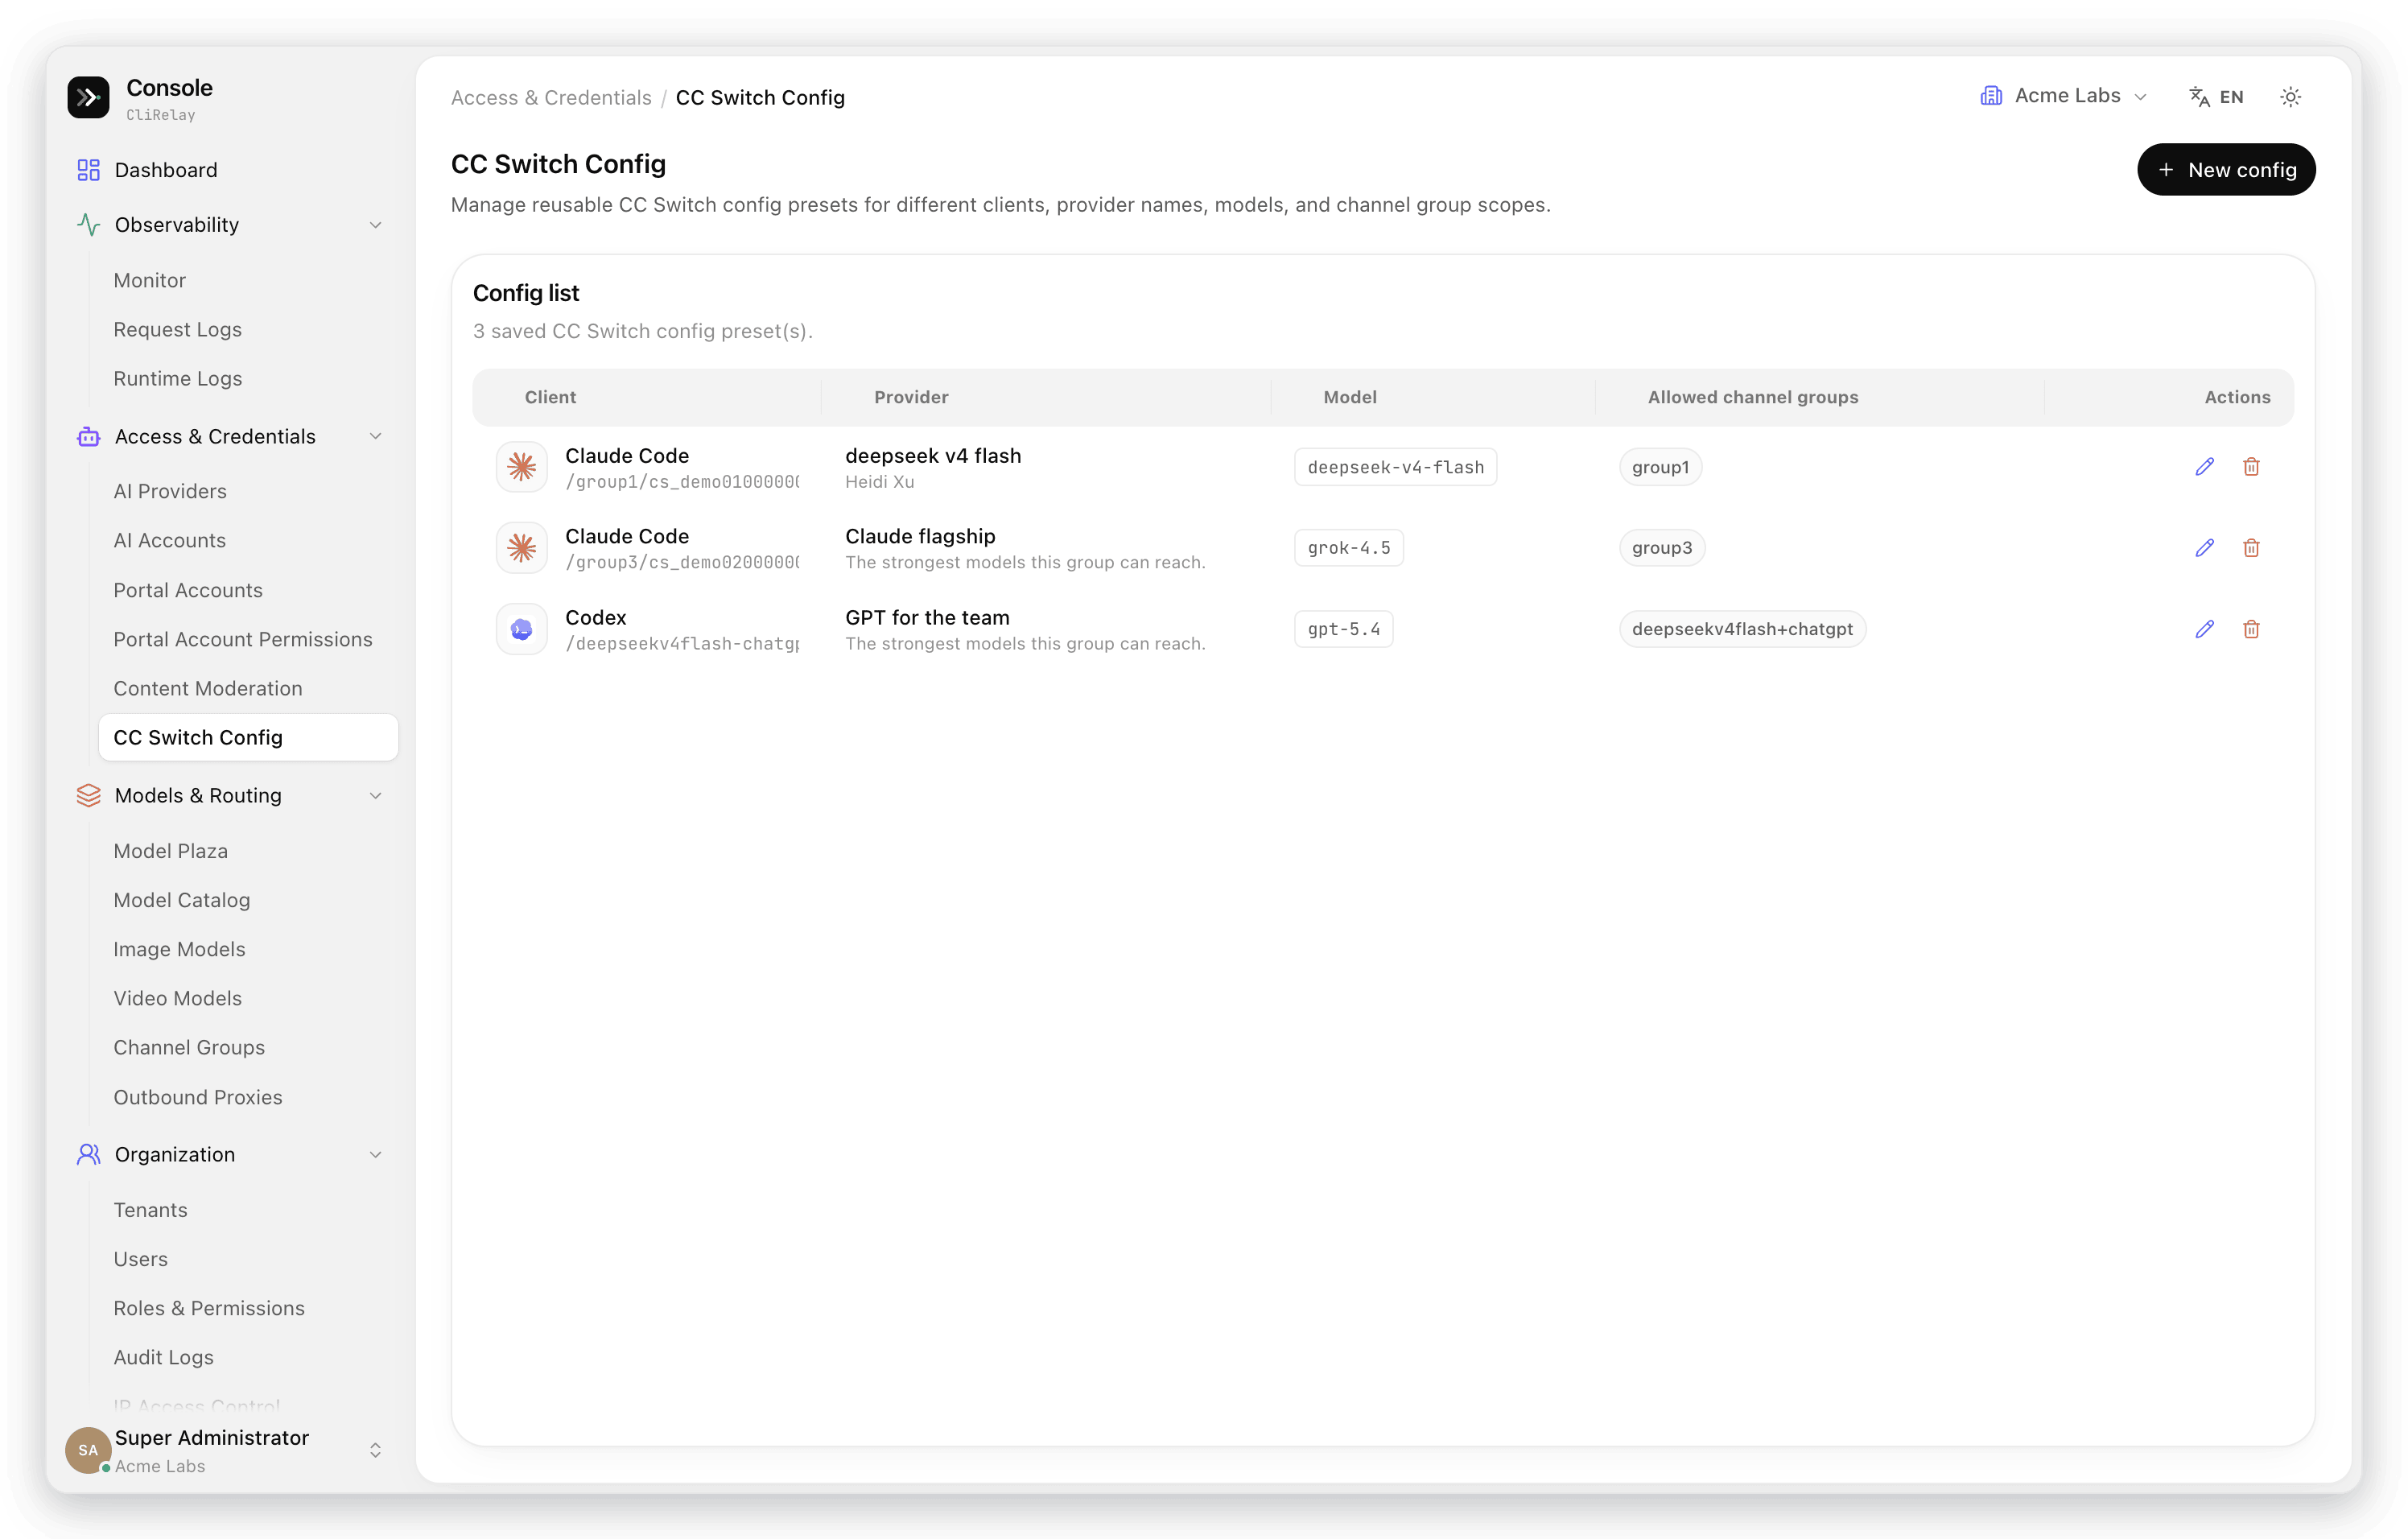Toggle the light/dark theme sun icon
The width and height of the screenshot is (2408, 1539).
[2290, 97]
